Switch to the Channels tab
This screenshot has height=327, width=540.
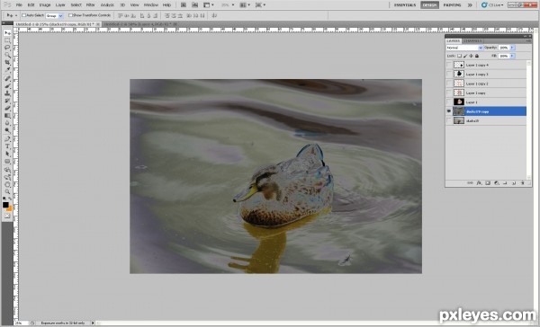click(472, 40)
